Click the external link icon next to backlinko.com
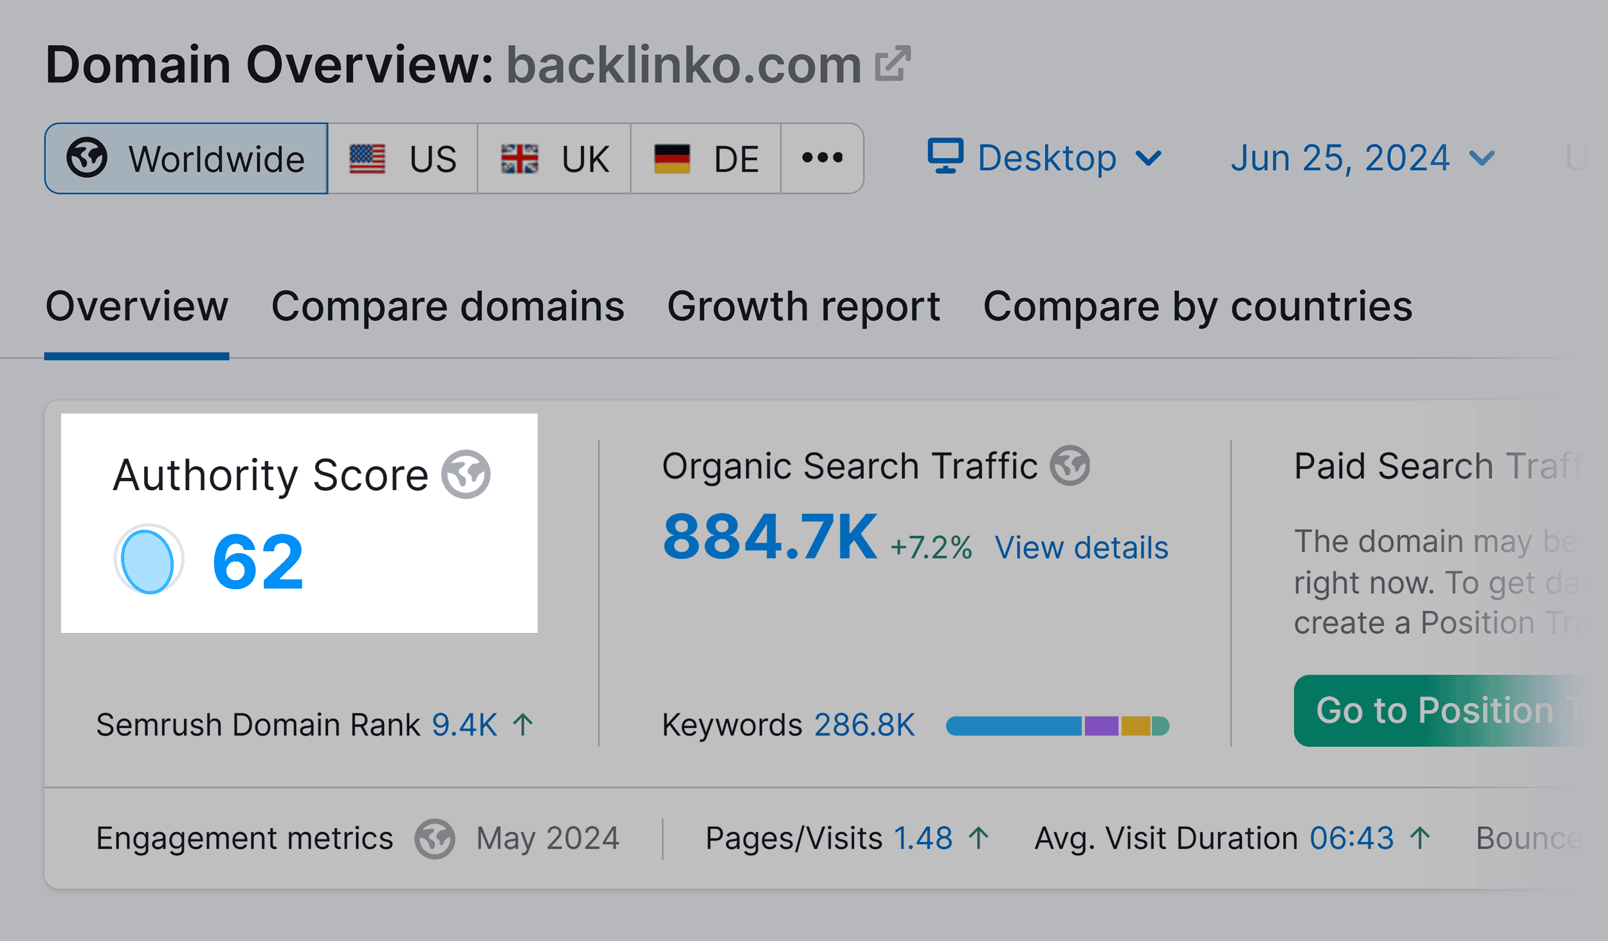Viewport: 1608px width, 941px height. pyautogui.click(x=894, y=64)
